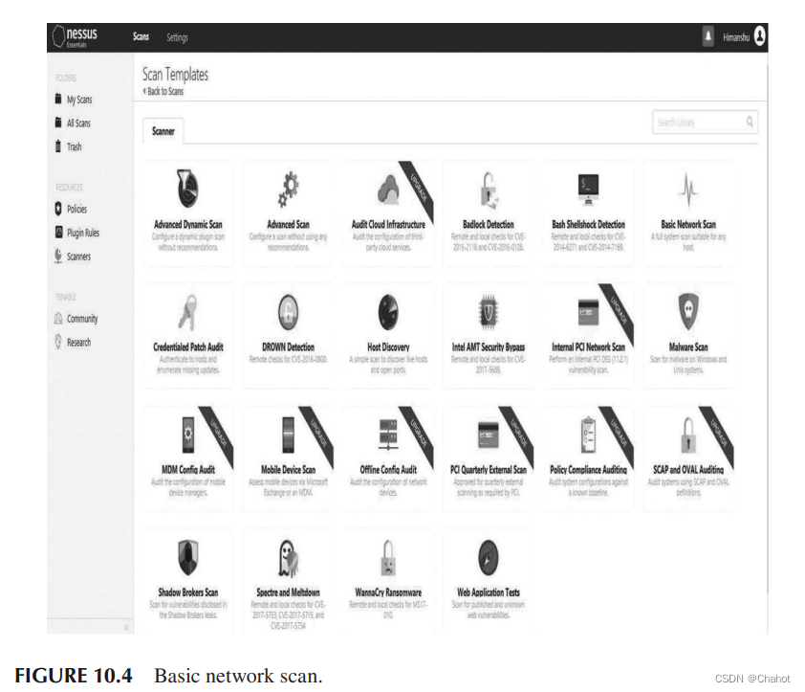
Task: Click the Himanshu username
Action: click(736, 37)
